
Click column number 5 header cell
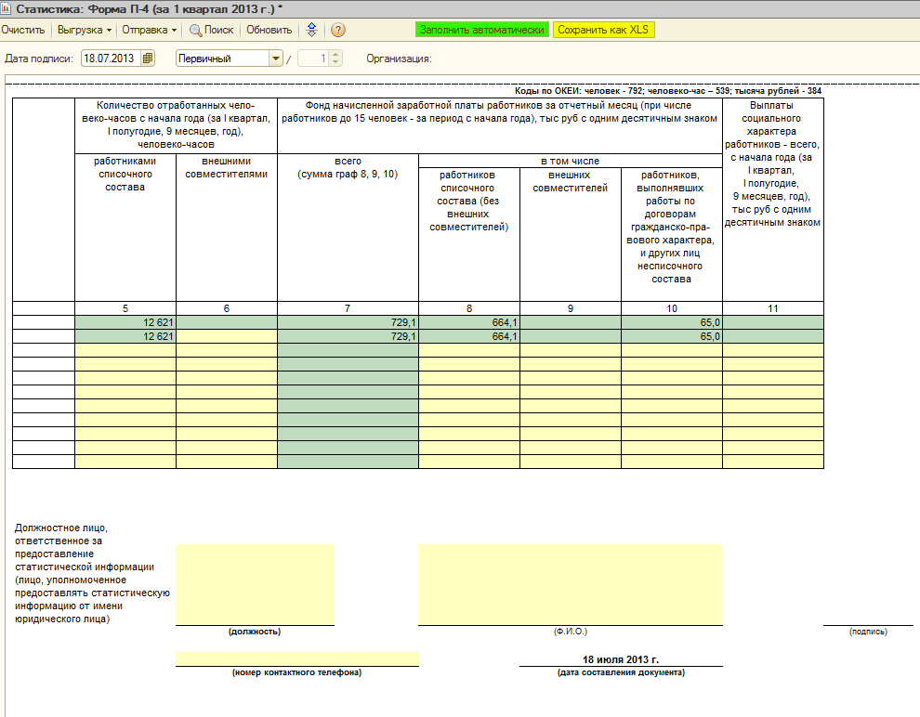coord(125,308)
